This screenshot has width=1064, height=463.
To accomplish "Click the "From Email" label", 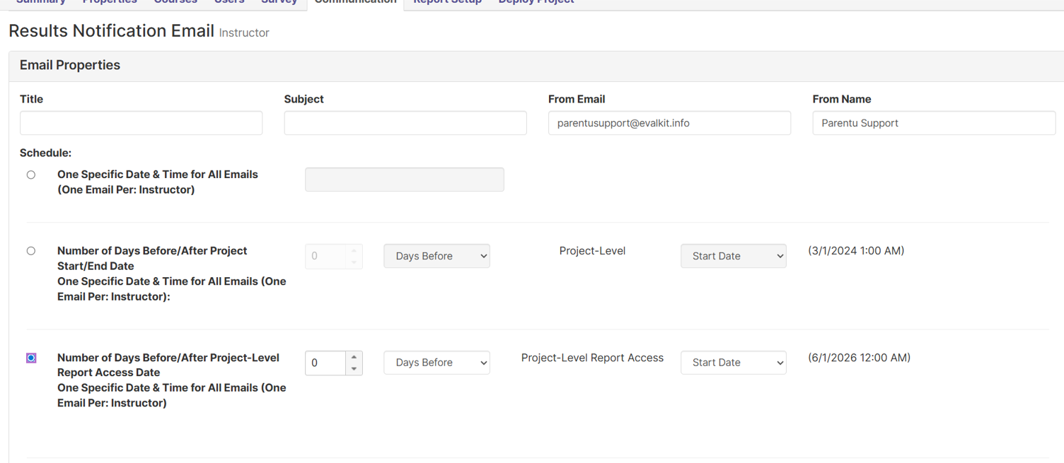I will (577, 99).
